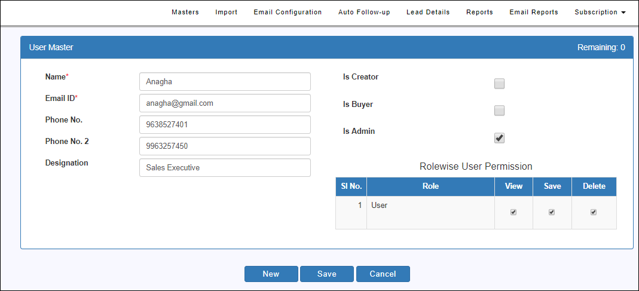This screenshot has width=639, height=291.
Task: Open the Masters menu
Action: pos(185,12)
